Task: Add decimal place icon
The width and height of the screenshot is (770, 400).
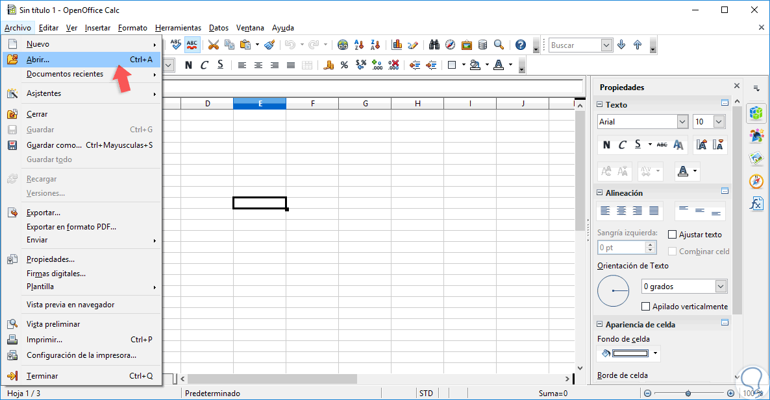Action: (x=377, y=65)
